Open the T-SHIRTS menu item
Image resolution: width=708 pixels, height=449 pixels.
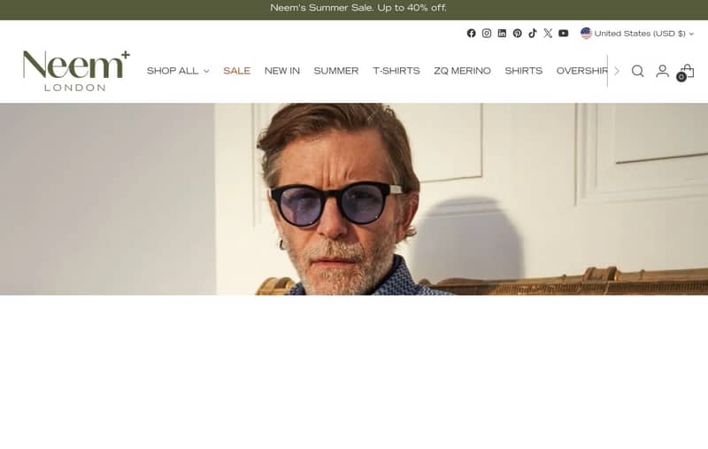click(396, 71)
